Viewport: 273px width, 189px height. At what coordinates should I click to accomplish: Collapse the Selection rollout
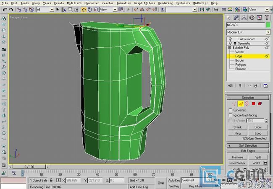[248, 98]
